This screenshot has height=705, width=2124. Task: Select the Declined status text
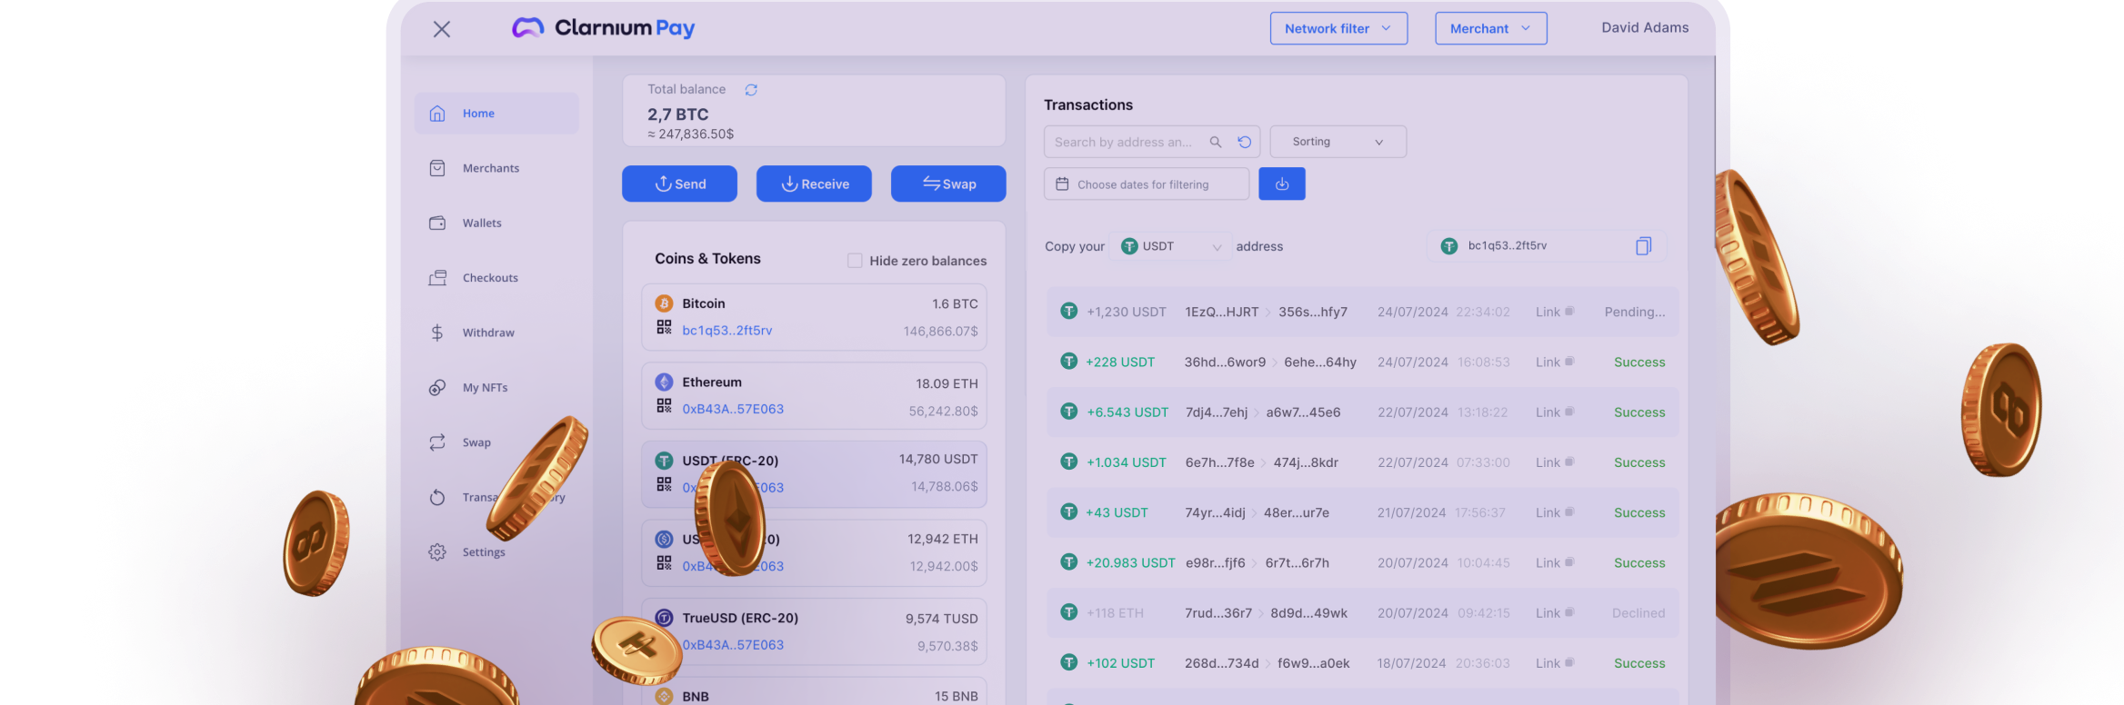click(x=1638, y=613)
